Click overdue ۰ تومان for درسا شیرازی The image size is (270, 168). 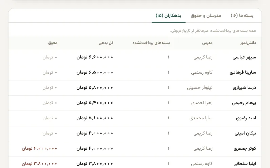pos(50,88)
